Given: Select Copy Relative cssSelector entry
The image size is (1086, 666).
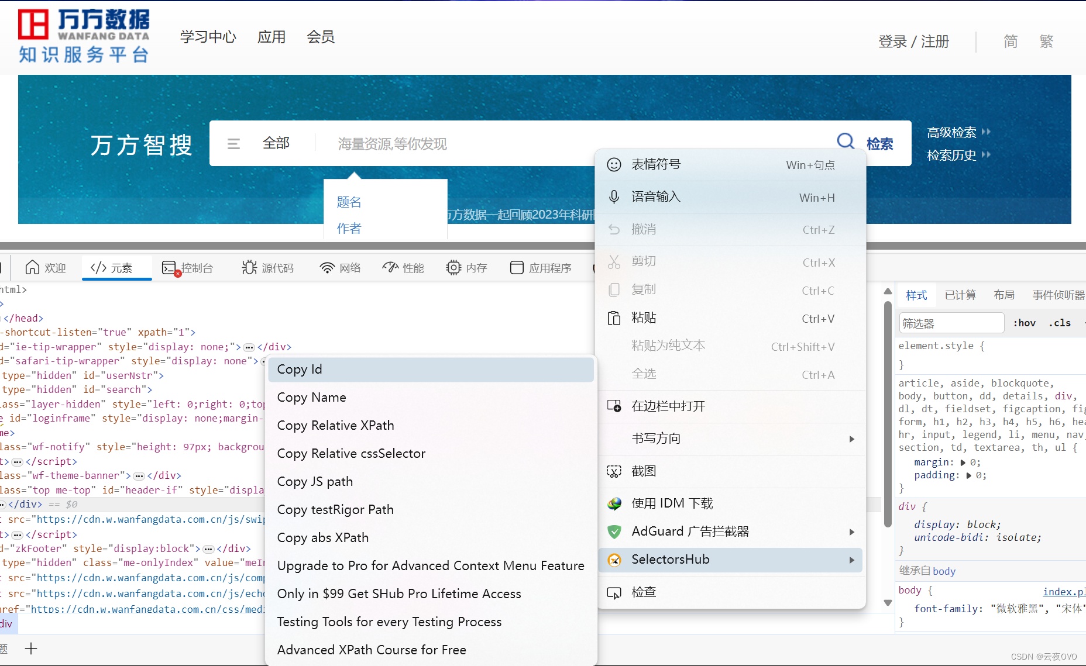Looking at the screenshot, I should pos(431,454).
